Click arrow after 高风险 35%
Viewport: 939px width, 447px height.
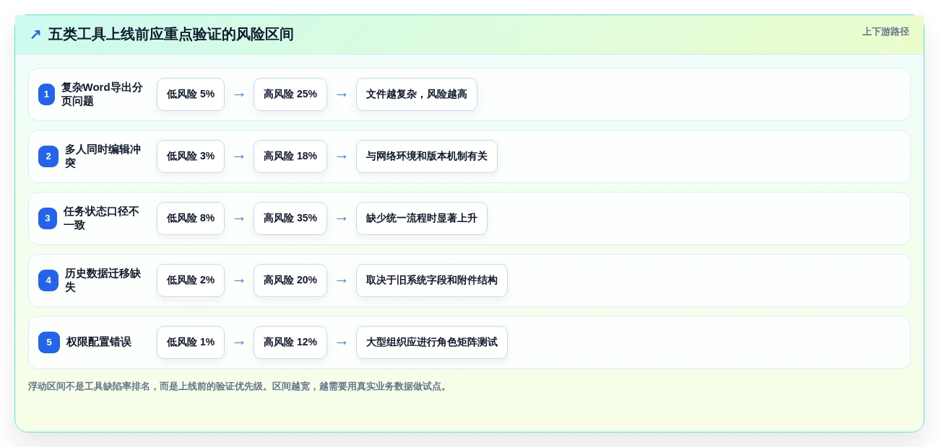pyautogui.click(x=342, y=218)
